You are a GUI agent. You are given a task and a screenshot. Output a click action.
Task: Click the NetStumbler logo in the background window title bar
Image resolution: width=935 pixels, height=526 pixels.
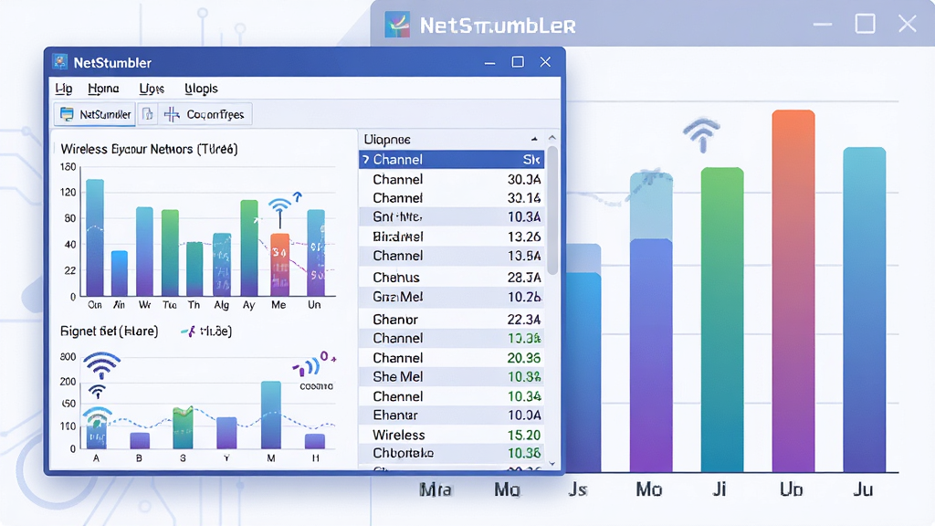tap(397, 25)
